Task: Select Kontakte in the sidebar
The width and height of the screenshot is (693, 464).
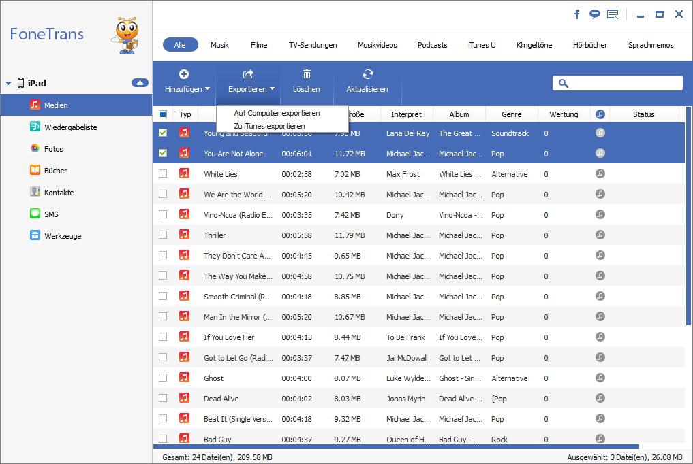Action: click(x=59, y=193)
